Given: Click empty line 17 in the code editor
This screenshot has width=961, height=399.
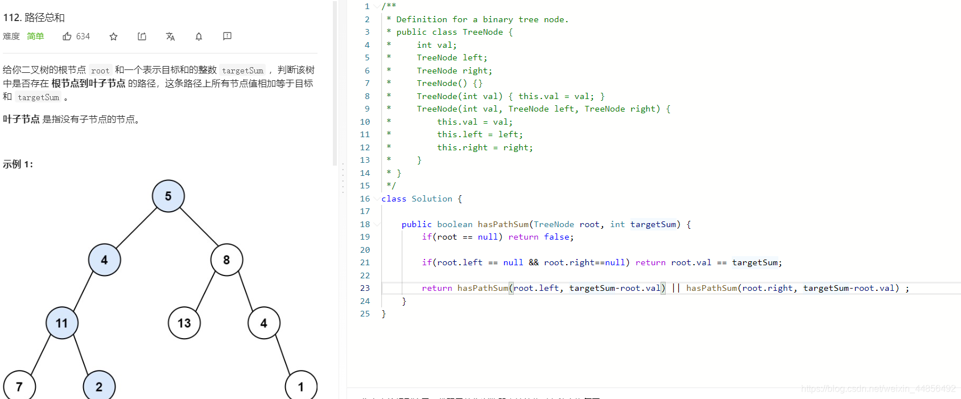Looking at the screenshot, I should point(671,211).
